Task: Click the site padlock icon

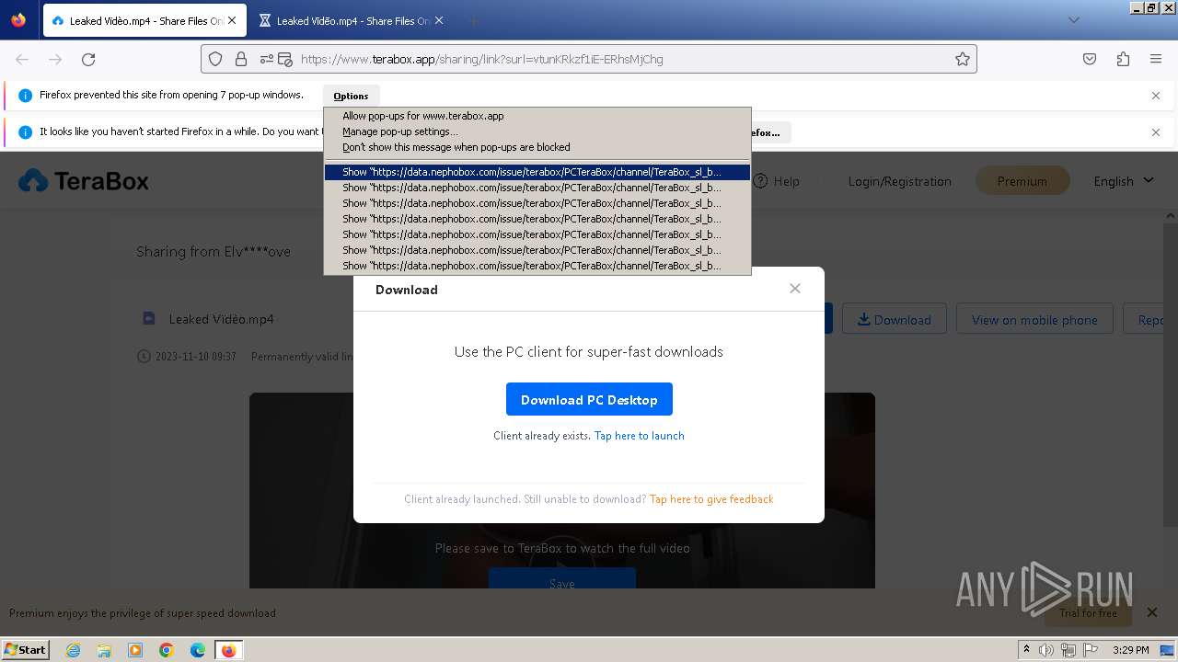Action: pos(240,59)
